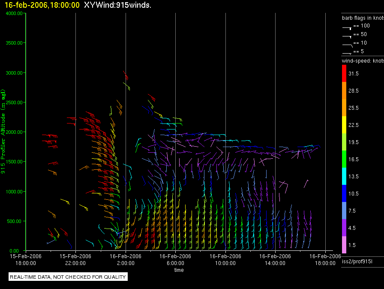
Task: Click the '10.5' wind-speed legend value
Action: coord(354,193)
